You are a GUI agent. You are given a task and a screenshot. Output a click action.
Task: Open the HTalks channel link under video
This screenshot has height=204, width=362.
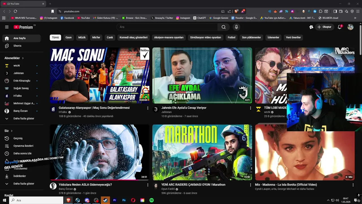[63, 112]
